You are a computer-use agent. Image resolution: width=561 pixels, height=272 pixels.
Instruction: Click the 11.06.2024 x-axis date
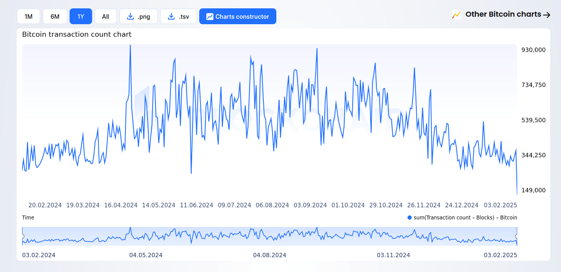(x=197, y=205)
